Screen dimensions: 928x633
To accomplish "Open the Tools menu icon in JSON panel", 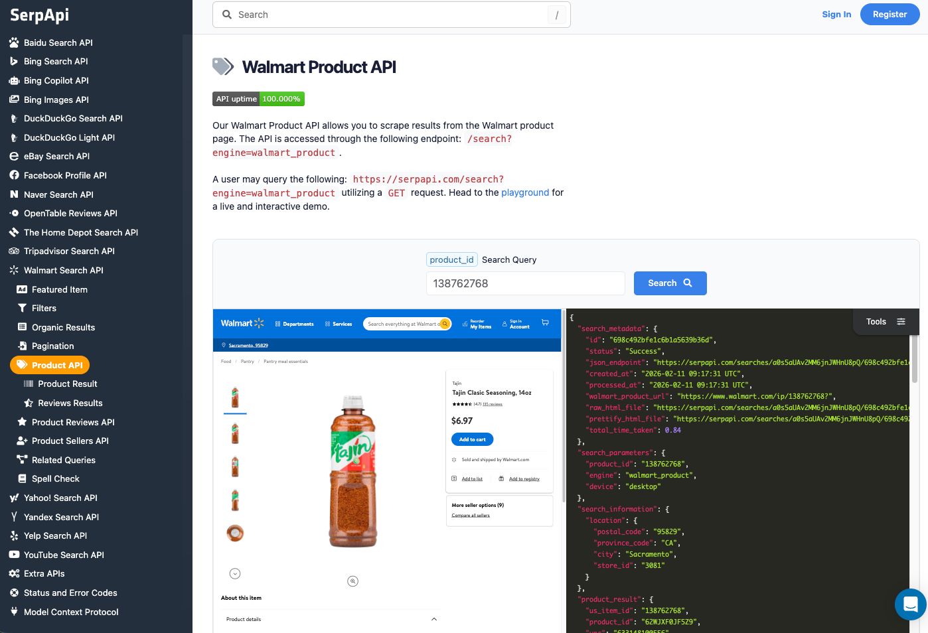I will (x=901, y=322).
